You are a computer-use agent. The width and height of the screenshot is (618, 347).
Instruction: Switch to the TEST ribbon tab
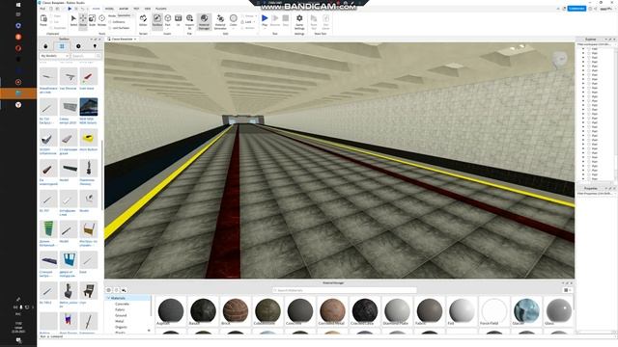136,9
